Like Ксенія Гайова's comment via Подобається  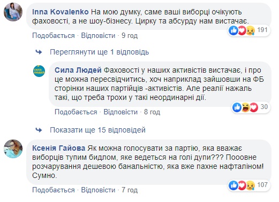point(54,190)
